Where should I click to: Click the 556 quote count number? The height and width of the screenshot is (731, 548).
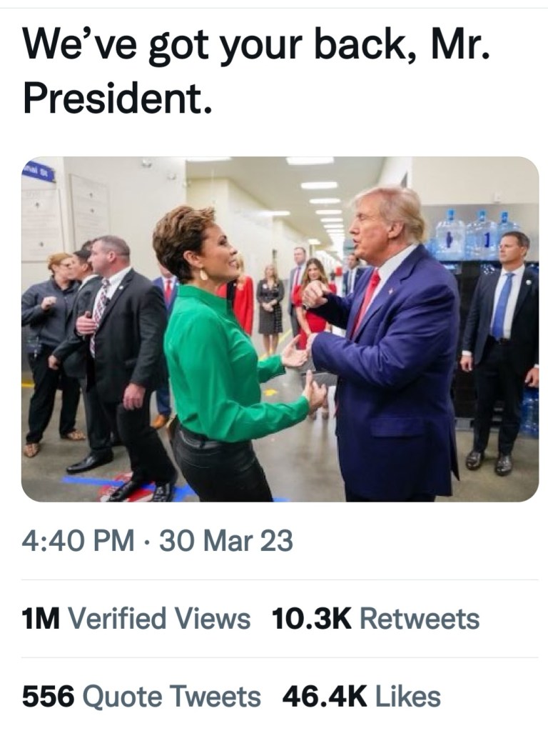tap(48, 697)
